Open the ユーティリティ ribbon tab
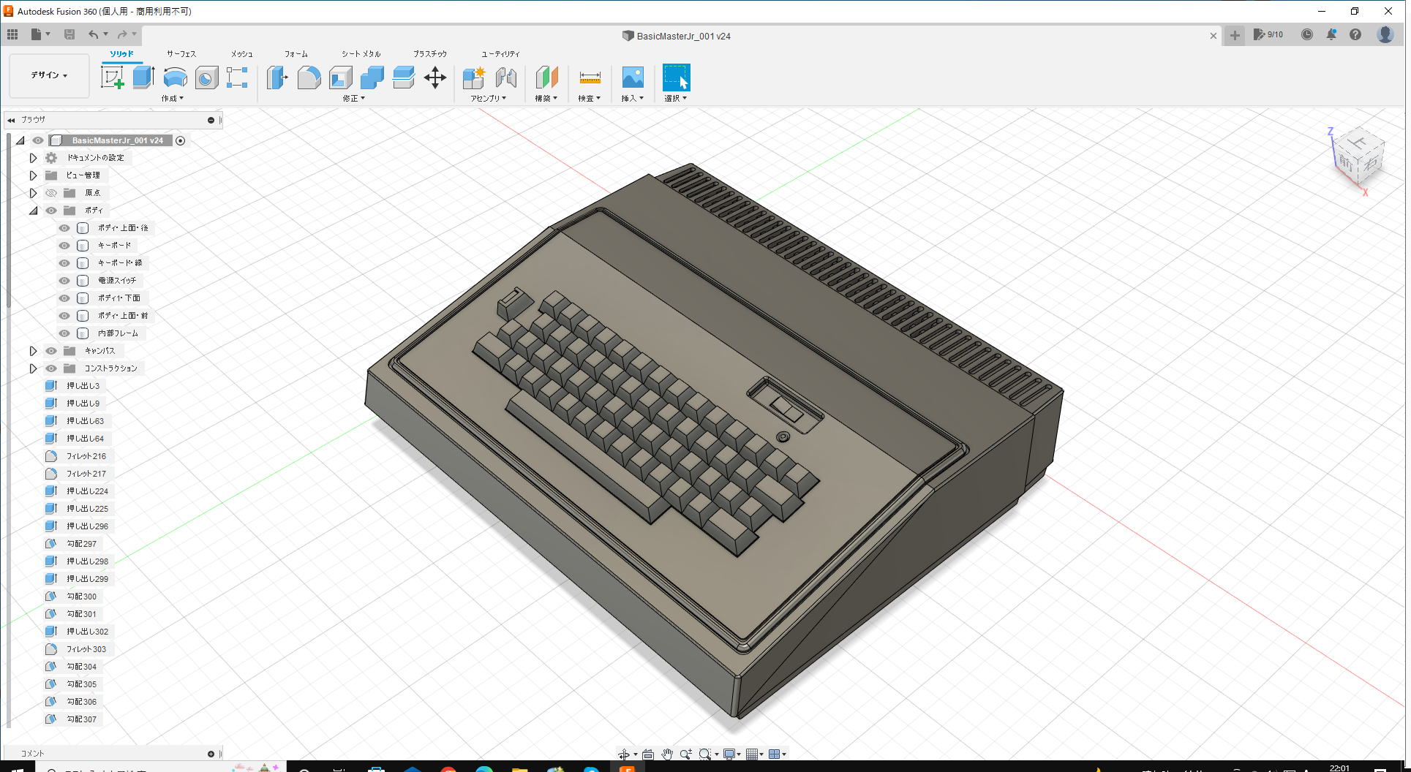Image resolution: width=1411 pixels, height=772 pixels. pyautogui.click(x=500, y=53)
